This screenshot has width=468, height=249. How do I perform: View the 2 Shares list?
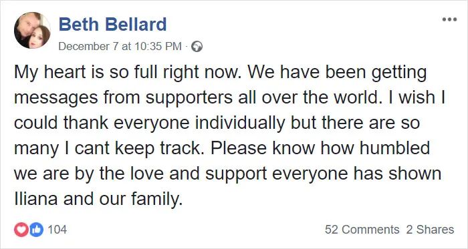click(x=430, y=230)
